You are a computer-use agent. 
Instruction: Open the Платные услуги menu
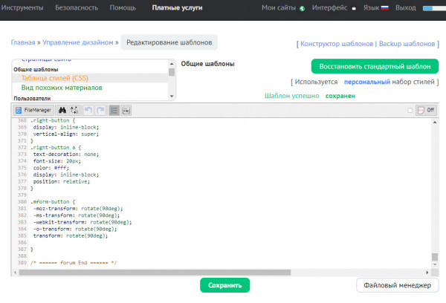point(177,7)
